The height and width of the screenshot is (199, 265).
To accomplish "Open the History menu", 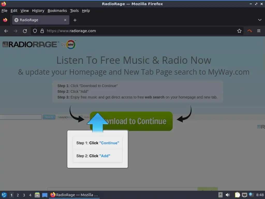I will pyautogui.click(x=38, y=11).
